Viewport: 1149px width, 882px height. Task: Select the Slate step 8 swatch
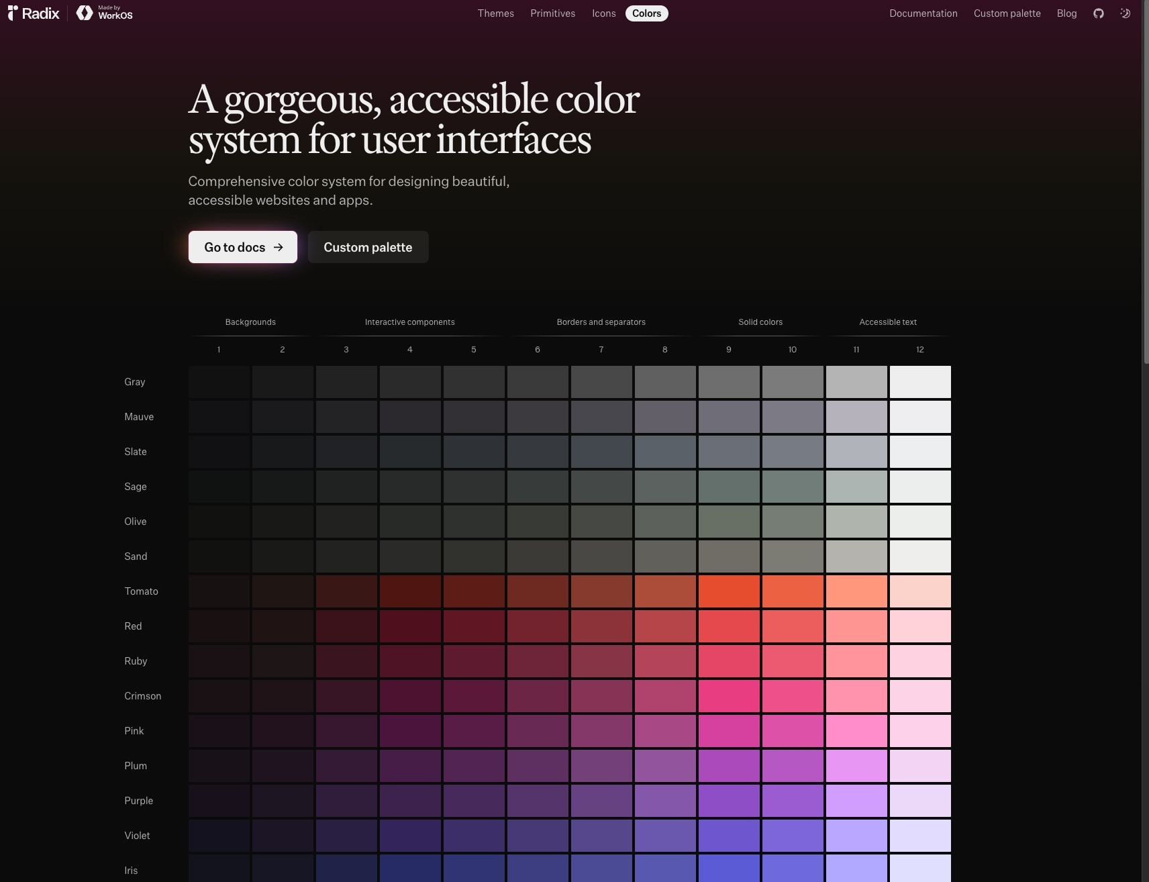[665, 452]
